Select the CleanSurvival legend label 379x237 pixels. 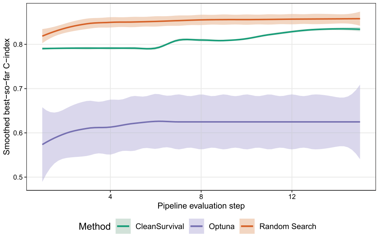(x=160, y=226)
